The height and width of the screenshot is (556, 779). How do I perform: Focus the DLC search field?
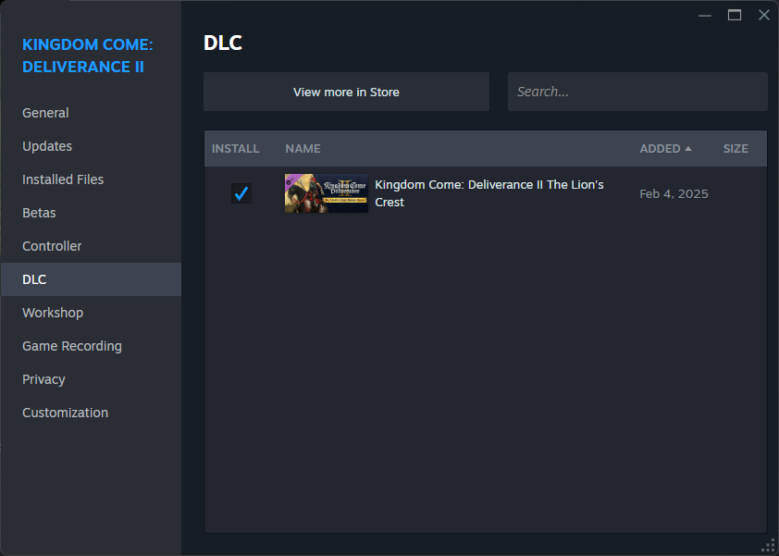(637, 92)
